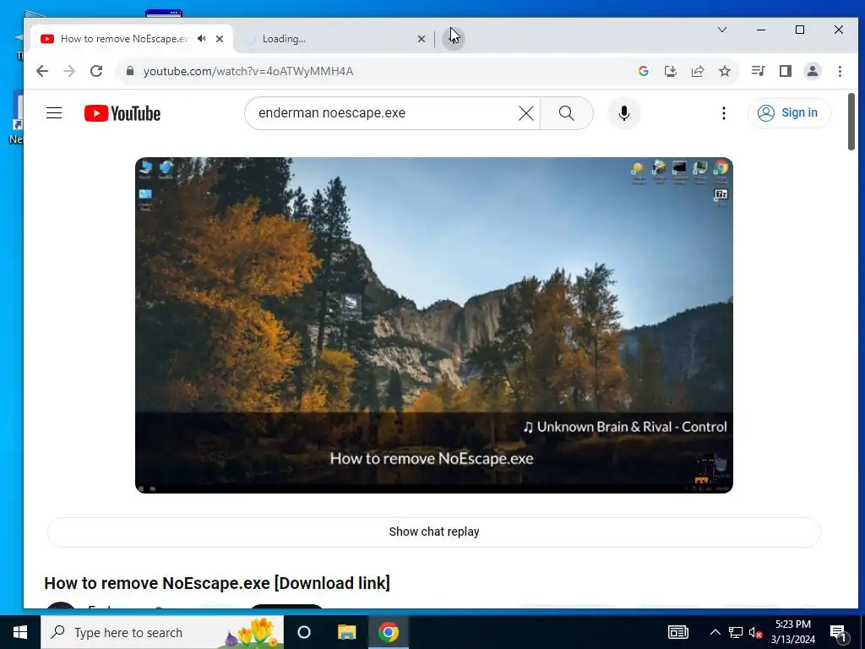Open the notification center icon
The image size is (865, 649).
click(x=838, y=632)
